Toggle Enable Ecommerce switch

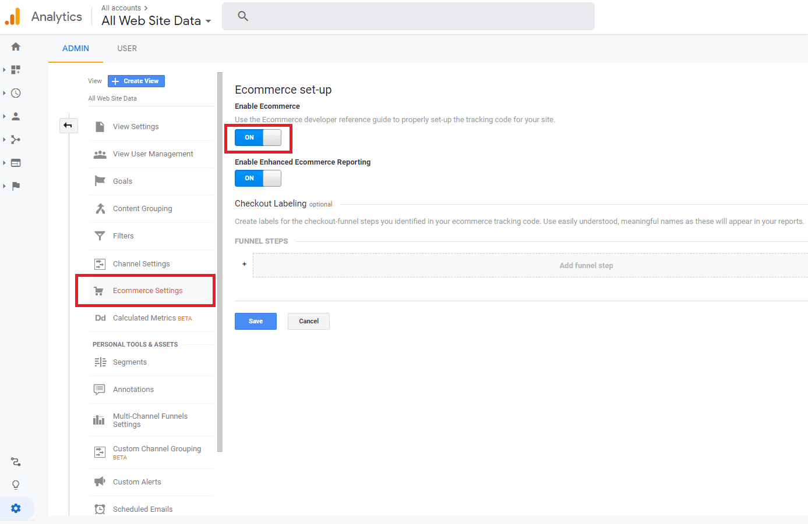258,137
